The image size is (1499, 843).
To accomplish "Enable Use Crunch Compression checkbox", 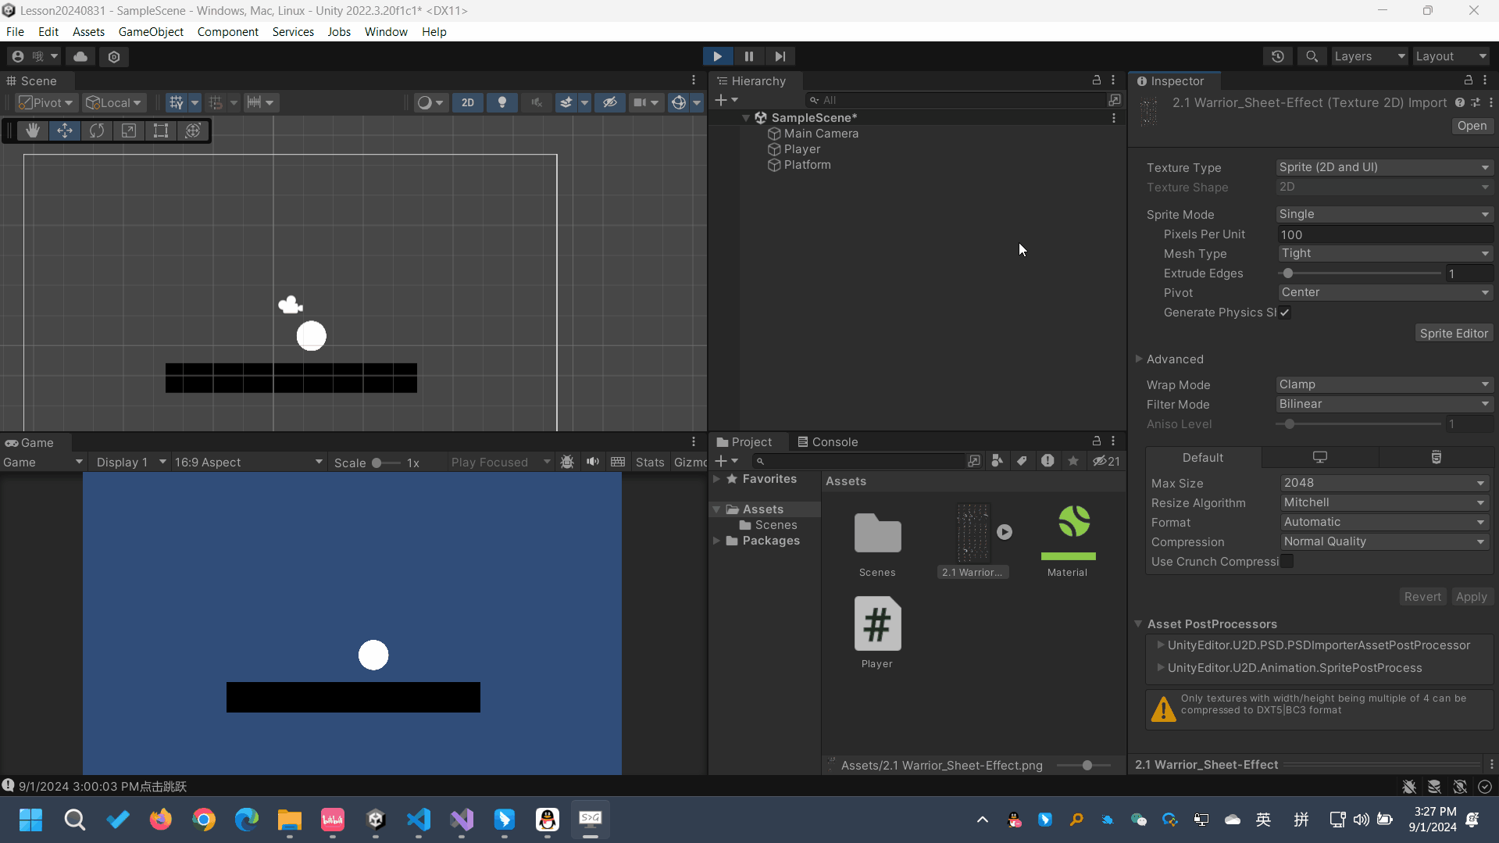I will 1287,561.
